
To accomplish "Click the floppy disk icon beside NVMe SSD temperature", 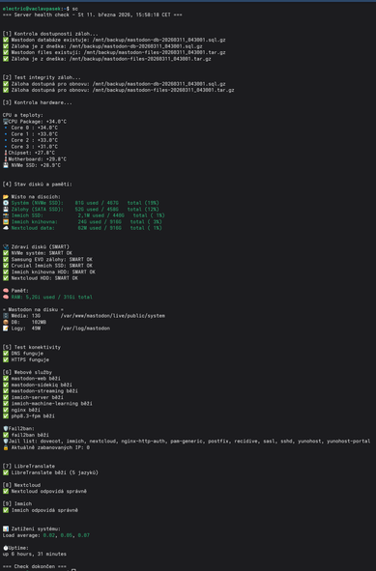I will [x=6, y=165].
